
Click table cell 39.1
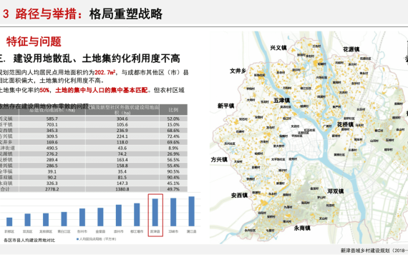tap(52, 171)
